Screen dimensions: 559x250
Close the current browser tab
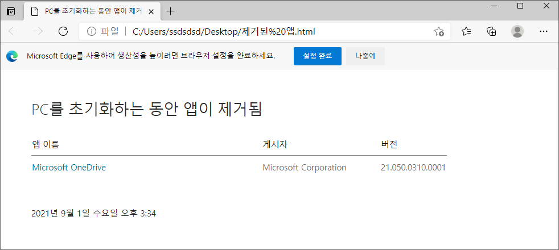(x=151, y=12)
